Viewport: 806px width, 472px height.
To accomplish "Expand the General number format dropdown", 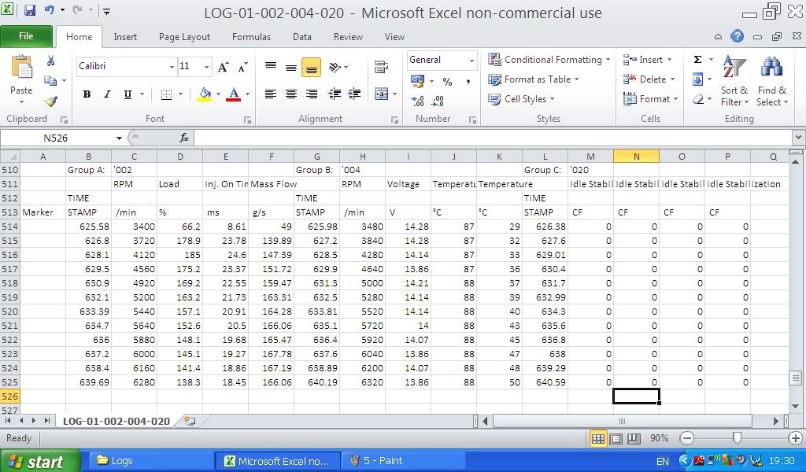I will click(471, 61).
